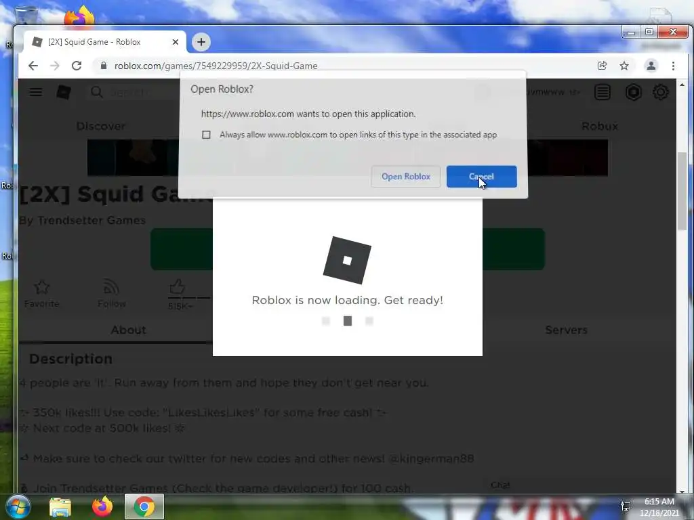Click the Roblox loading logo in popup
Image resolution: width=694 pixels, height=520 pixels.
tap(348, 261)
